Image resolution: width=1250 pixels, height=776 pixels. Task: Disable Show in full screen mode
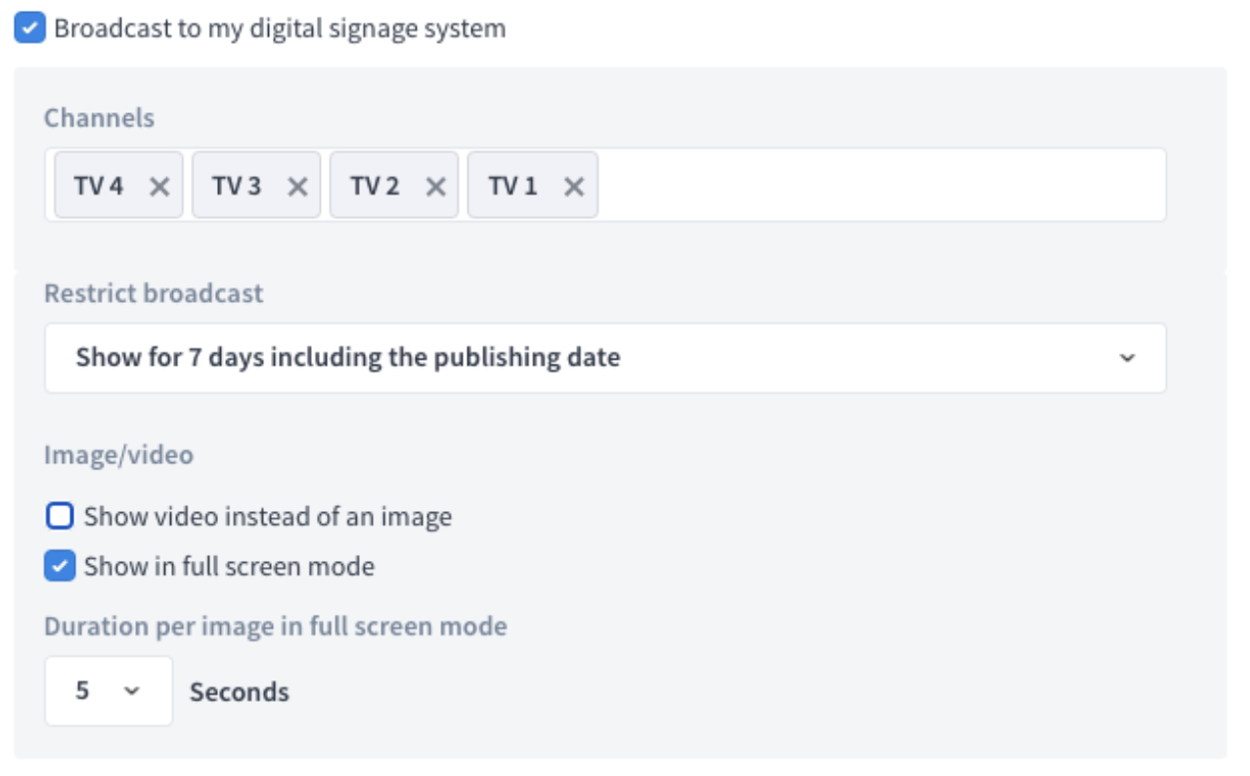point(61,566)
